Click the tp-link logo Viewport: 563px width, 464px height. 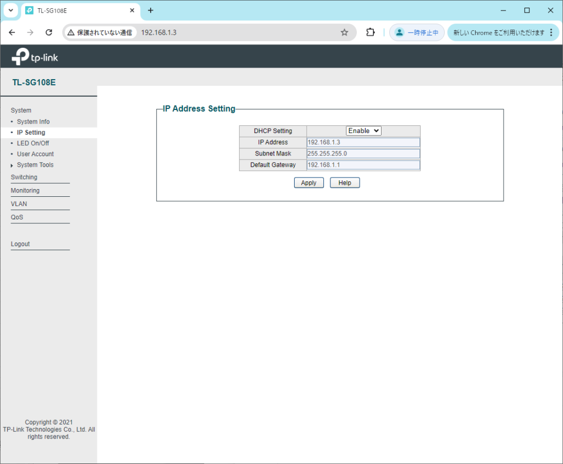(x=35, y=56)
